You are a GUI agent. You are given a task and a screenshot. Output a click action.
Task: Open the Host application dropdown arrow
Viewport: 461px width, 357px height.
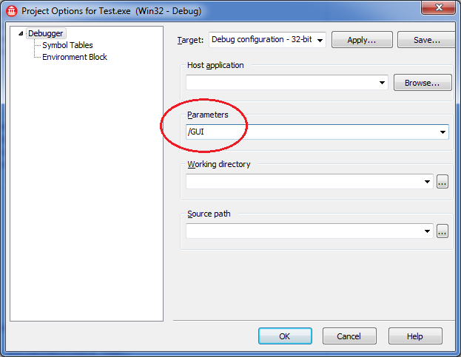pyautogui.click(x=382, y=83)
